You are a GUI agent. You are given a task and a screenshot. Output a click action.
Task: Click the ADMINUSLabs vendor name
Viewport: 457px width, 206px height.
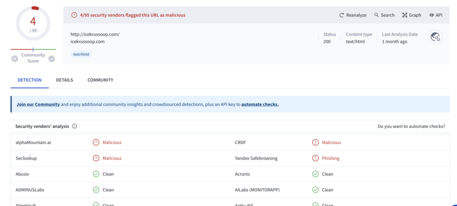pos(30,190)
